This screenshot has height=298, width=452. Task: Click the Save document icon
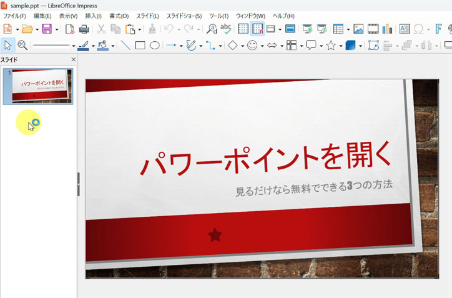coord(46,29)
